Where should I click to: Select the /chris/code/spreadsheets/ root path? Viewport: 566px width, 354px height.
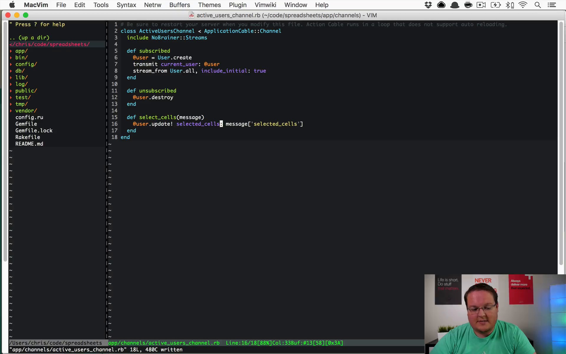point(50,44)
